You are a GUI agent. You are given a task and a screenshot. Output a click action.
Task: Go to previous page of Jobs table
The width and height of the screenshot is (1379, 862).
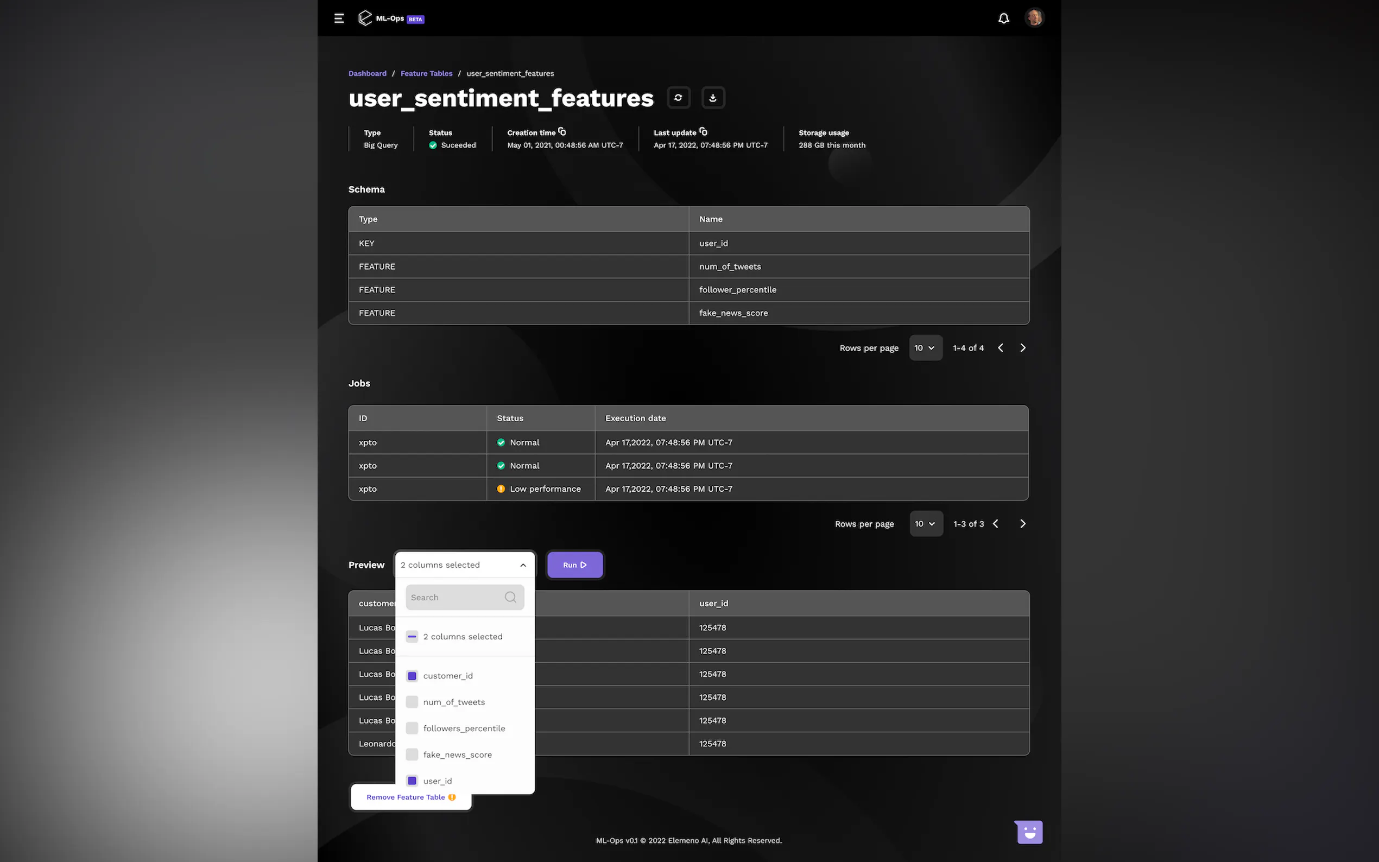click(x=995, y=523)
